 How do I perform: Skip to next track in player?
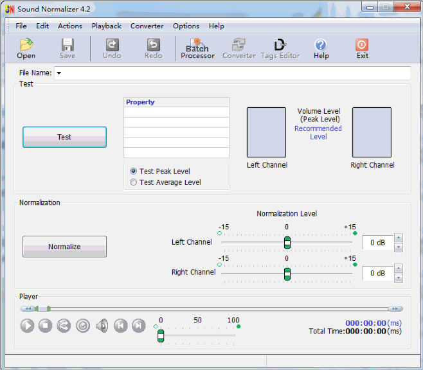tap(139, 326)
